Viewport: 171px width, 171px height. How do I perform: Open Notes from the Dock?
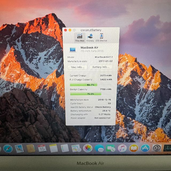pyautogui.click(x=53, y=148)
